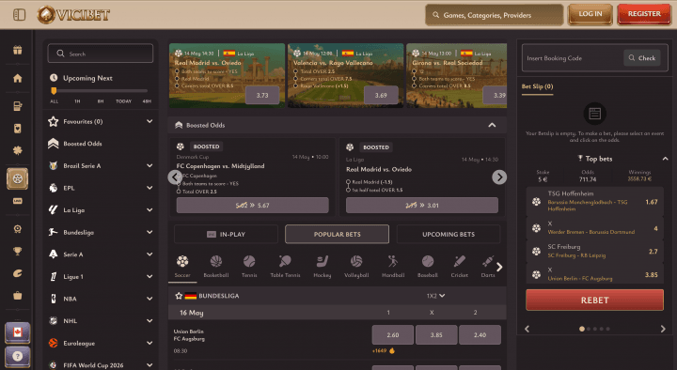Add Real Madrid boosted odds 3.01
677x370 pixels.
pyautogui.click(x=422, y=206)
